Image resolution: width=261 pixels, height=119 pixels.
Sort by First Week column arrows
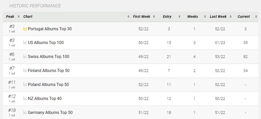click(154, 17)
